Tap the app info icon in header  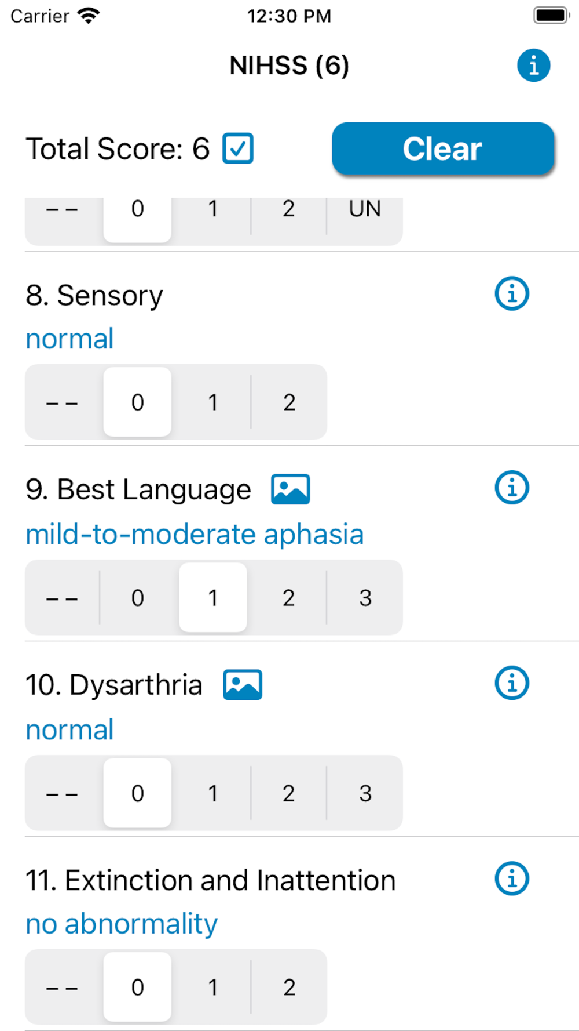pyautogui.click(x=533, y=65)
